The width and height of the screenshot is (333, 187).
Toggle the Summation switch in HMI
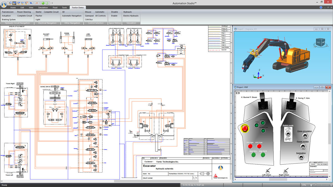(301, 158)
